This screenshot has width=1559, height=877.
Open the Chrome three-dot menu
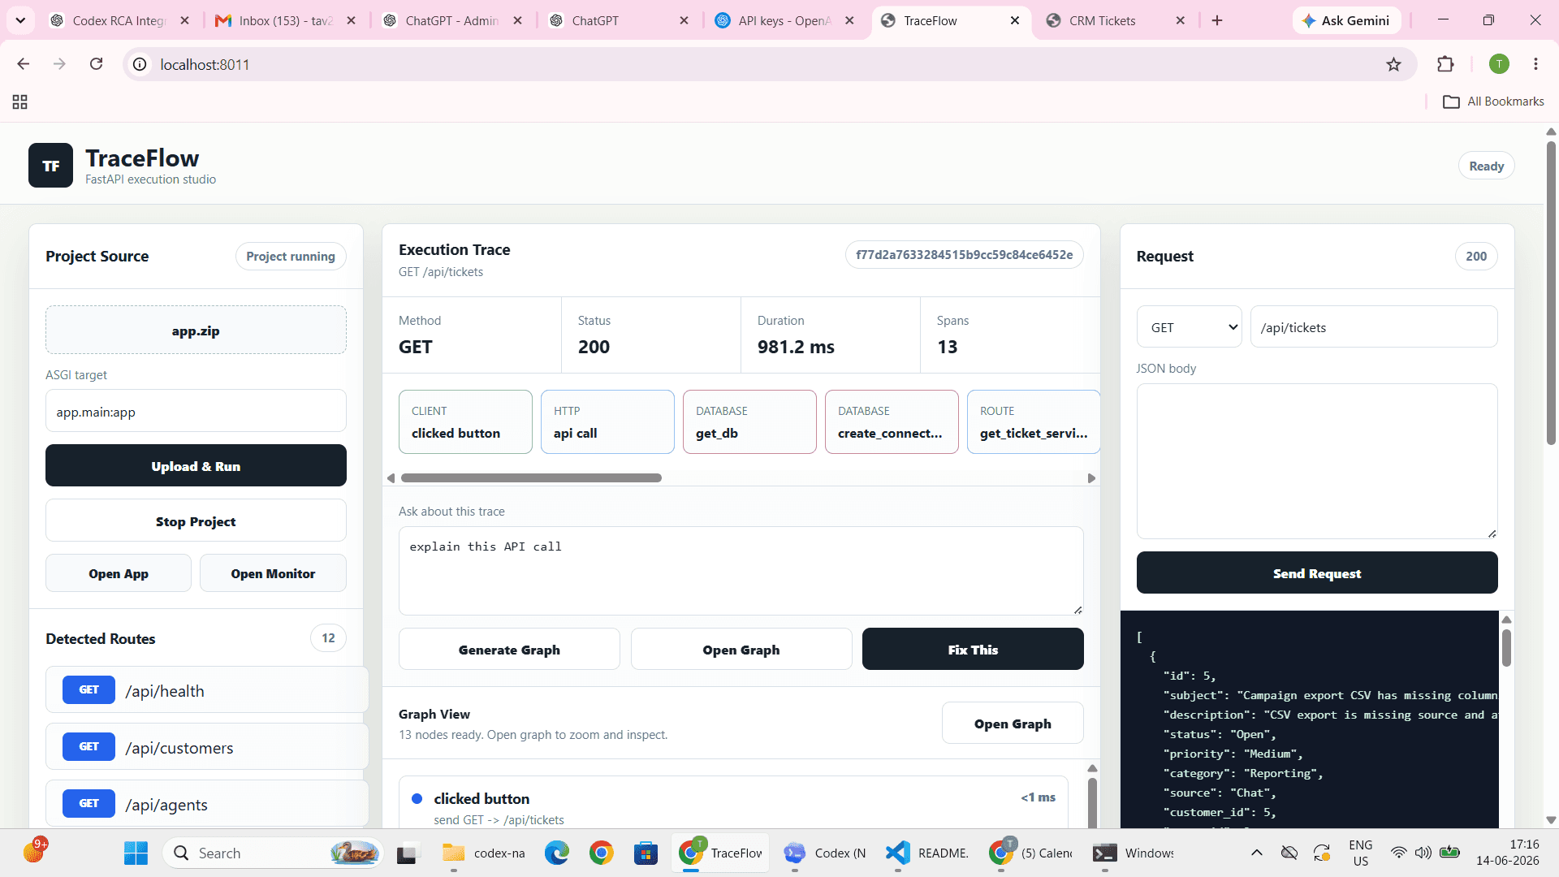[1535, 64]
